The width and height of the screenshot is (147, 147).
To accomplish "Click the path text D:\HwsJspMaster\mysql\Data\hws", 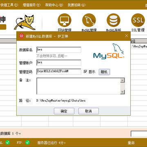I will pos(61,101).
